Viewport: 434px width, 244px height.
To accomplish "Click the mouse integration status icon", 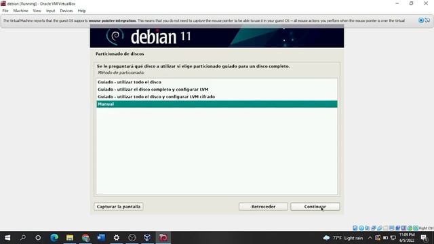I will [410, 228].
